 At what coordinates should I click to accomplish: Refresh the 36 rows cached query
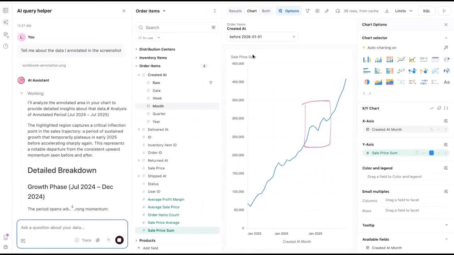click(338, 11)
